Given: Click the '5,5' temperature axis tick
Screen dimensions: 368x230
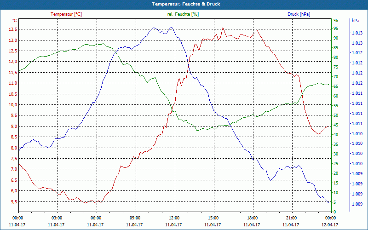Looking at the screenshot, I should [x=14, y=201].
